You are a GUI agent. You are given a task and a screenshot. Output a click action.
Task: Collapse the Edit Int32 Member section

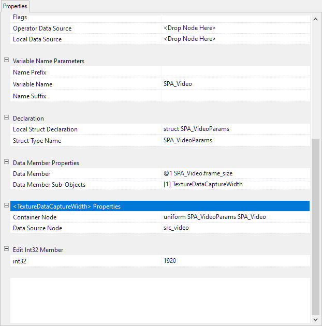7,249
